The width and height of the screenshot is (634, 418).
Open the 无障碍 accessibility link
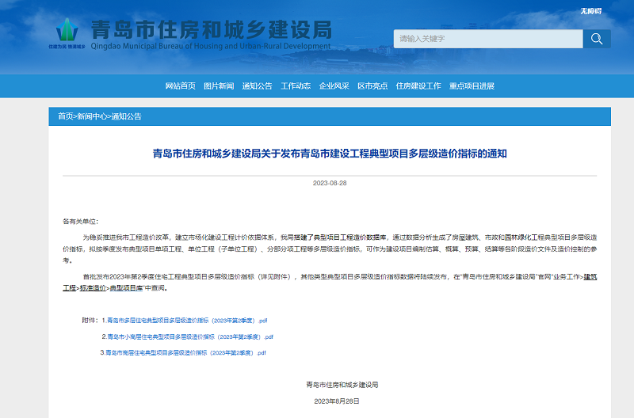coord(591,11)
